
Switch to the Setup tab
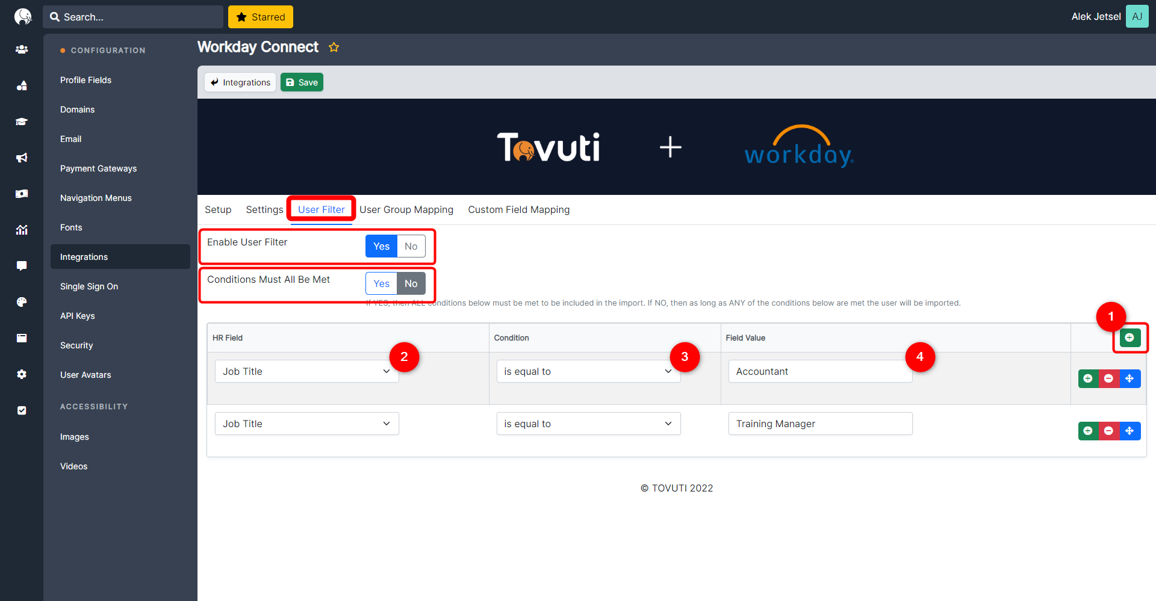click(218, 209)
